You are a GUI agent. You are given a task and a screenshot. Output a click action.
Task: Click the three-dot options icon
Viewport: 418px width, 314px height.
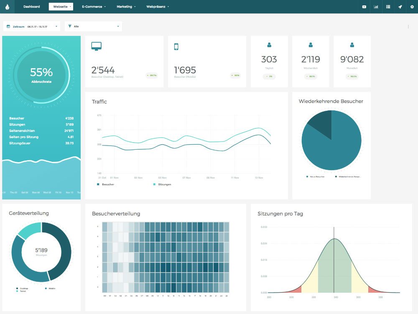pyautogui.click(x=408, y=27)
